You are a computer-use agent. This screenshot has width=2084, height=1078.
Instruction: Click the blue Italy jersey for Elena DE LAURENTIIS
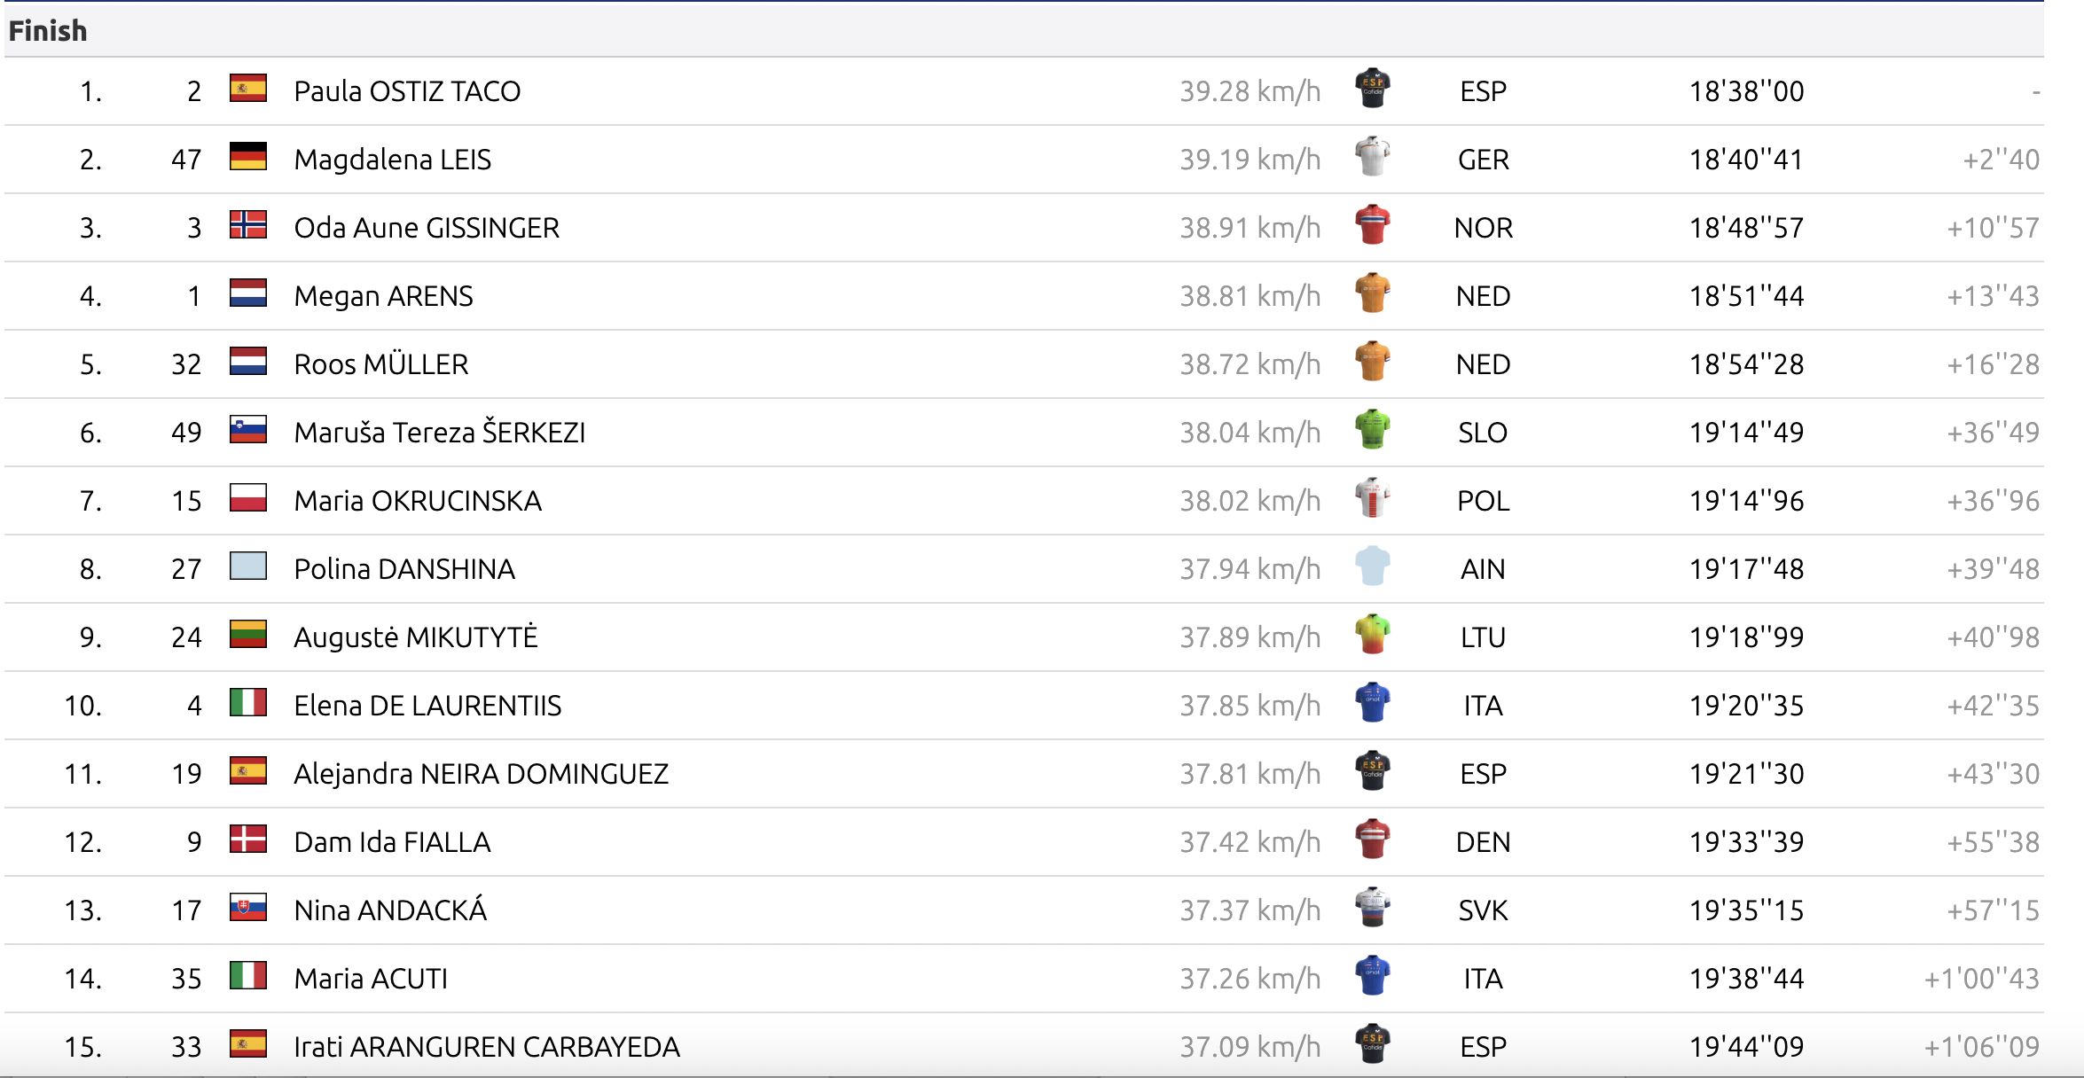pyautogui.click(x=1372, y=703)
